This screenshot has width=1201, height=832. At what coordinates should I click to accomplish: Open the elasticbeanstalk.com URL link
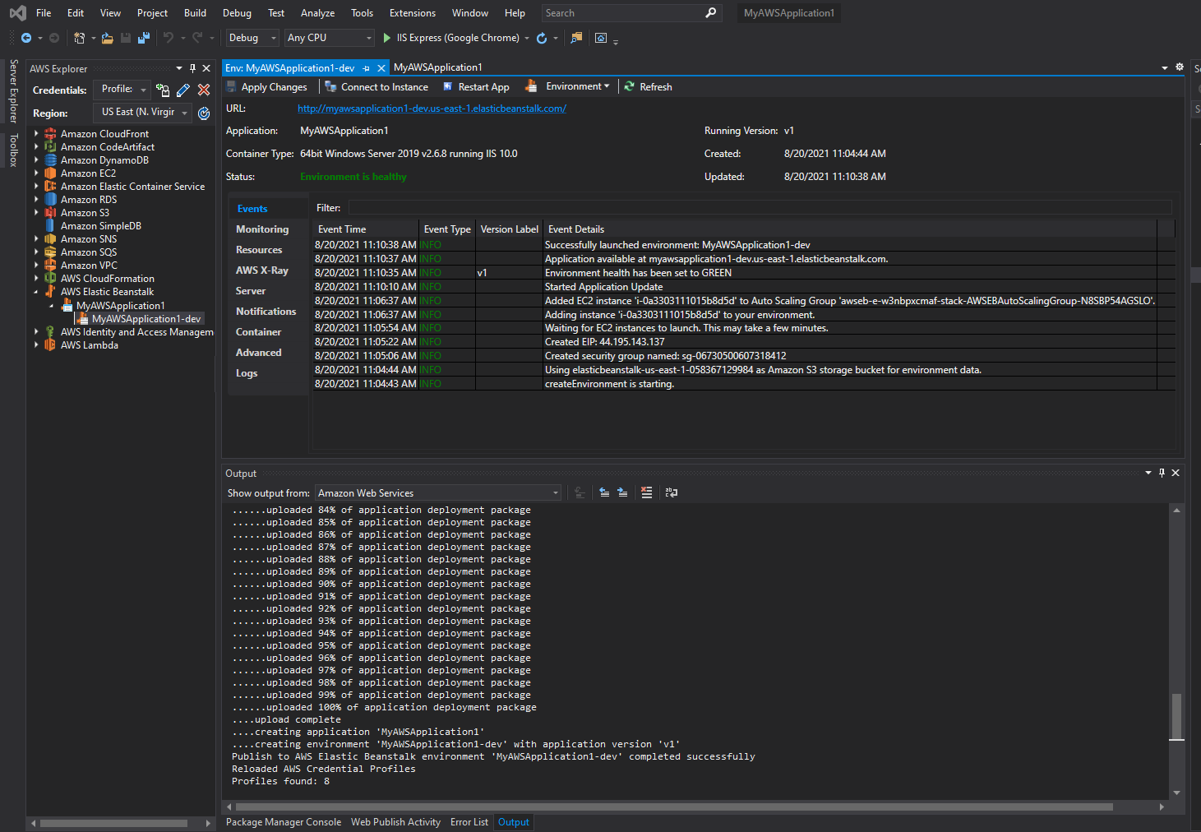pos(432,109)
